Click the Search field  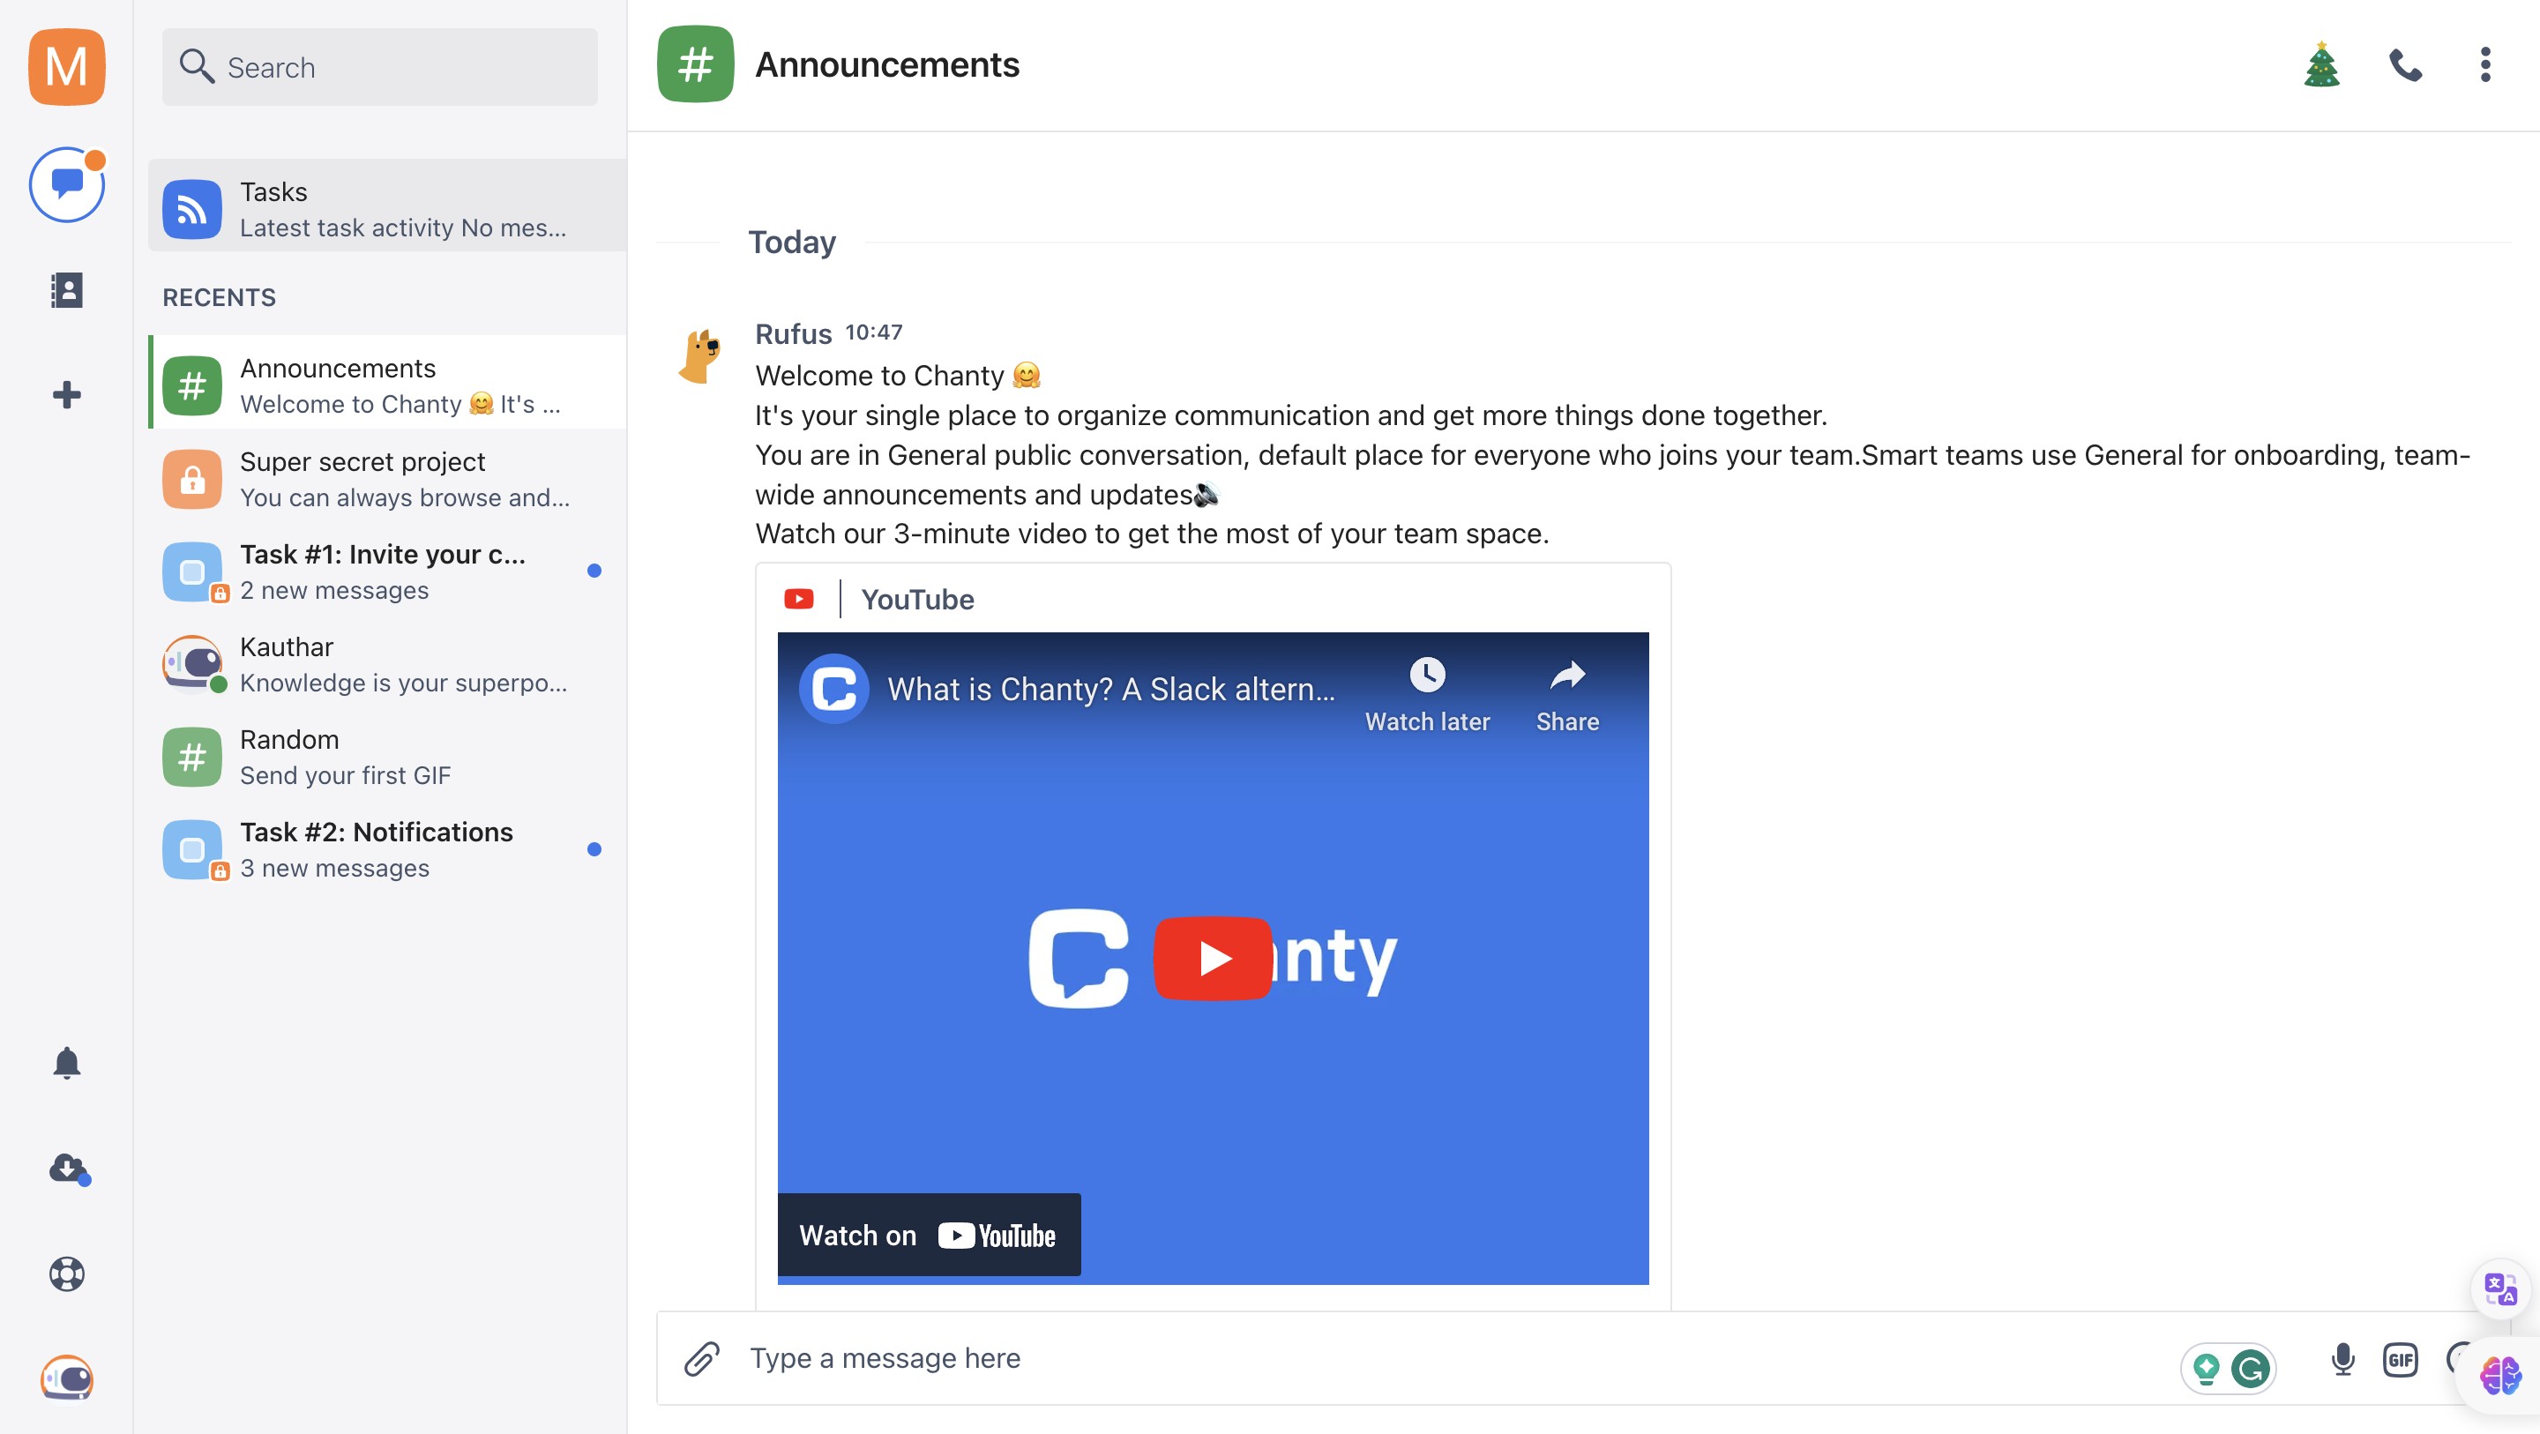[x=379, y=67]
